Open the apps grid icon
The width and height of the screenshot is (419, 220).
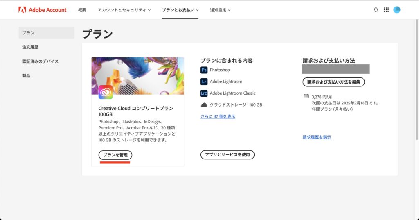pos(386,10)
